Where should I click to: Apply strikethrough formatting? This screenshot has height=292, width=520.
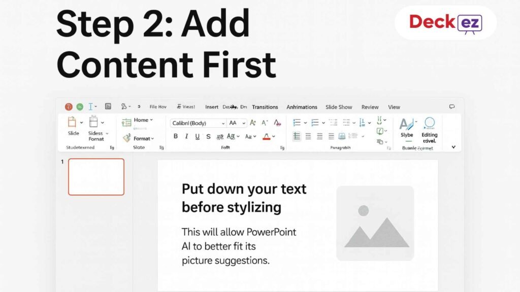pyautogui.click(x=208, y=136)
